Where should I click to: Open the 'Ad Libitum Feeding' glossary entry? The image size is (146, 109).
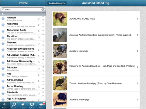[x=21, y=56]
